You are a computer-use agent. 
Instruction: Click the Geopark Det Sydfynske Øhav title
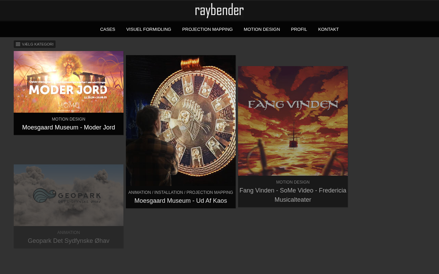tap(69, 241)
